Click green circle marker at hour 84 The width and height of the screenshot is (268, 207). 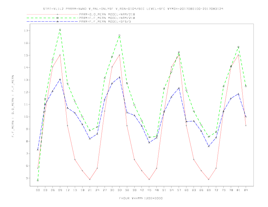[246, 86]
